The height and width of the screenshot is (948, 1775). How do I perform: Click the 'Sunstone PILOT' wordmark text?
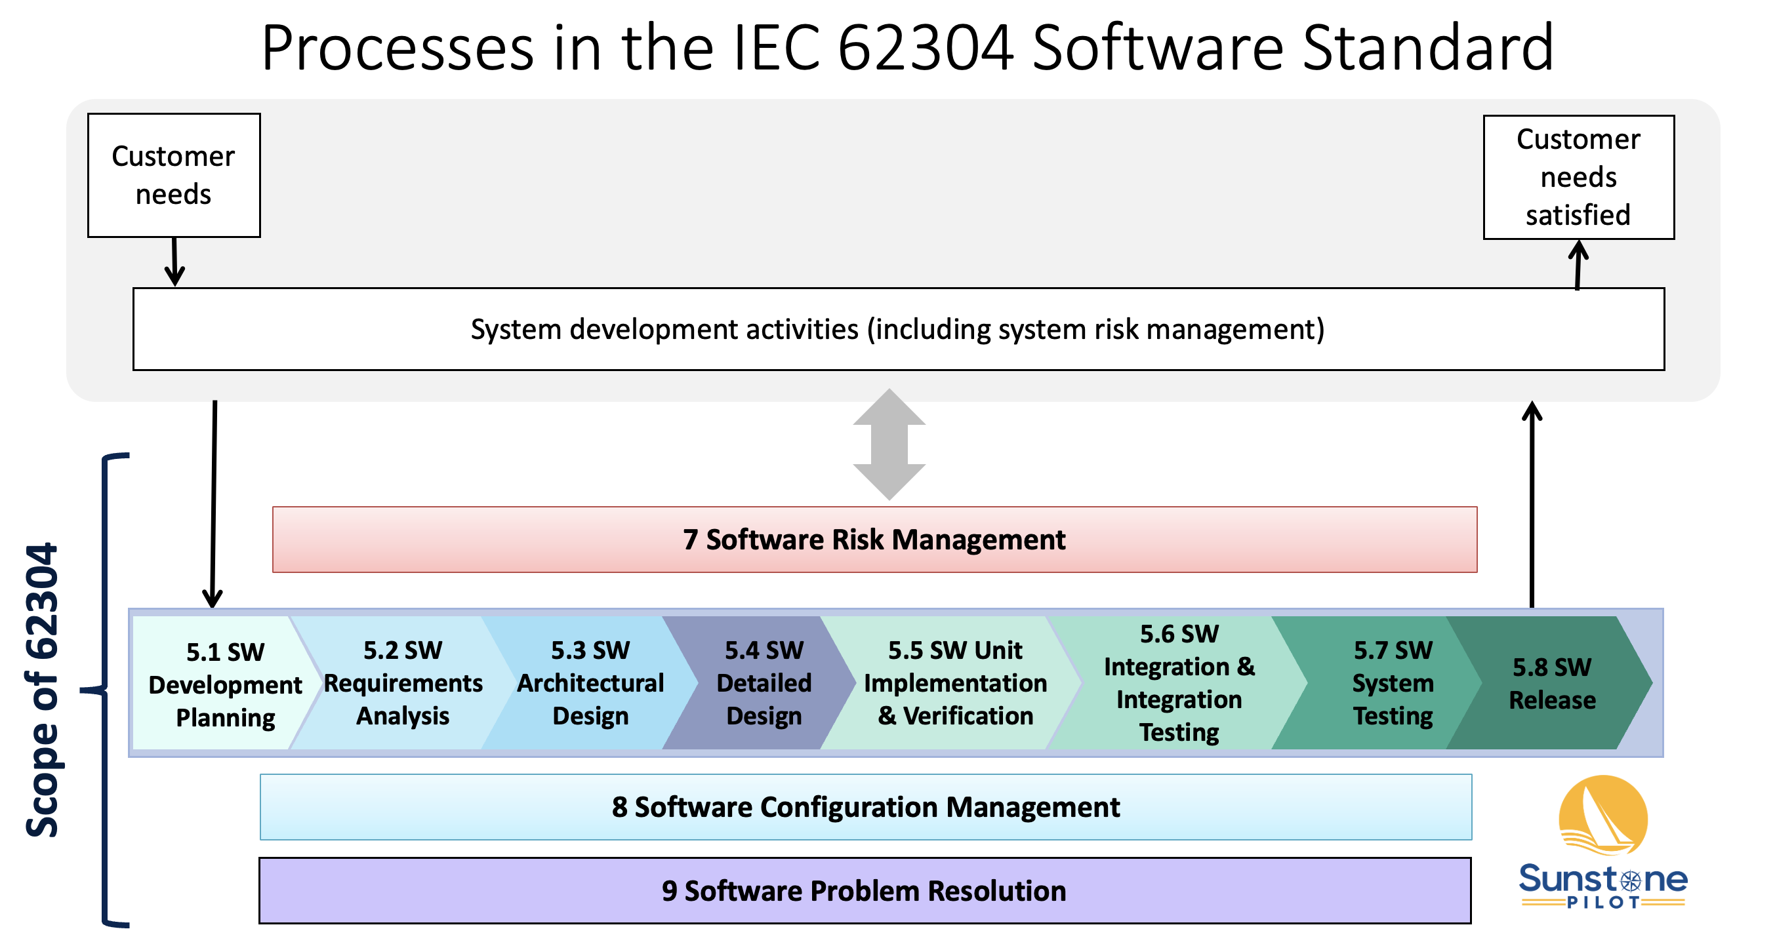1602,887
